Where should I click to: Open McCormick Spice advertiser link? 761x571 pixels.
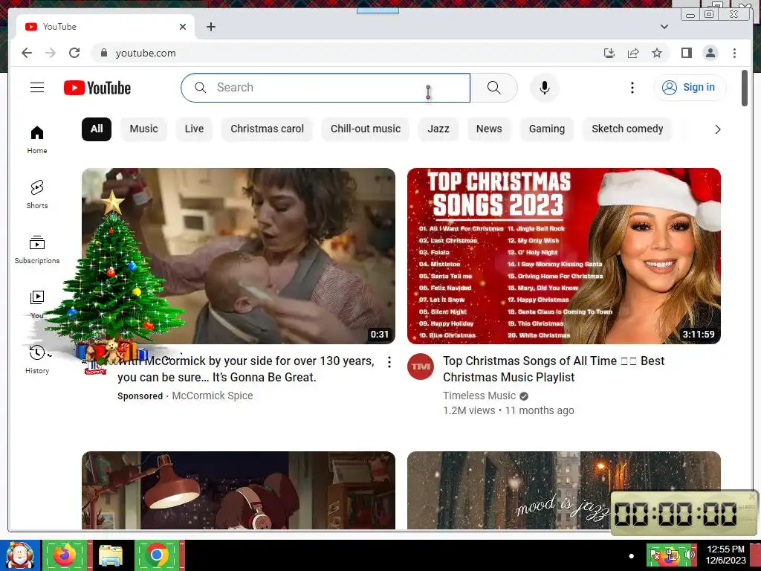point(212,396)
